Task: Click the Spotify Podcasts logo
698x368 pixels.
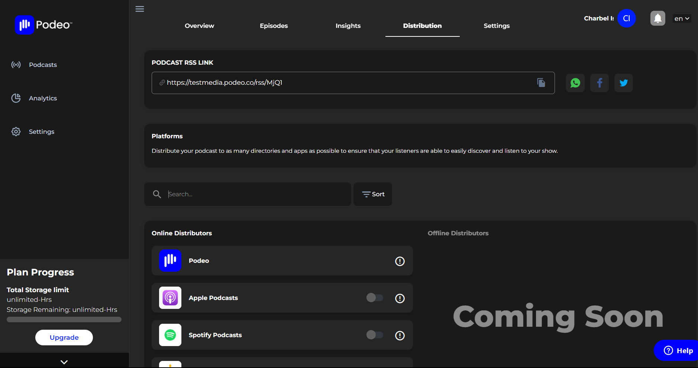Action: coord(170,335)
